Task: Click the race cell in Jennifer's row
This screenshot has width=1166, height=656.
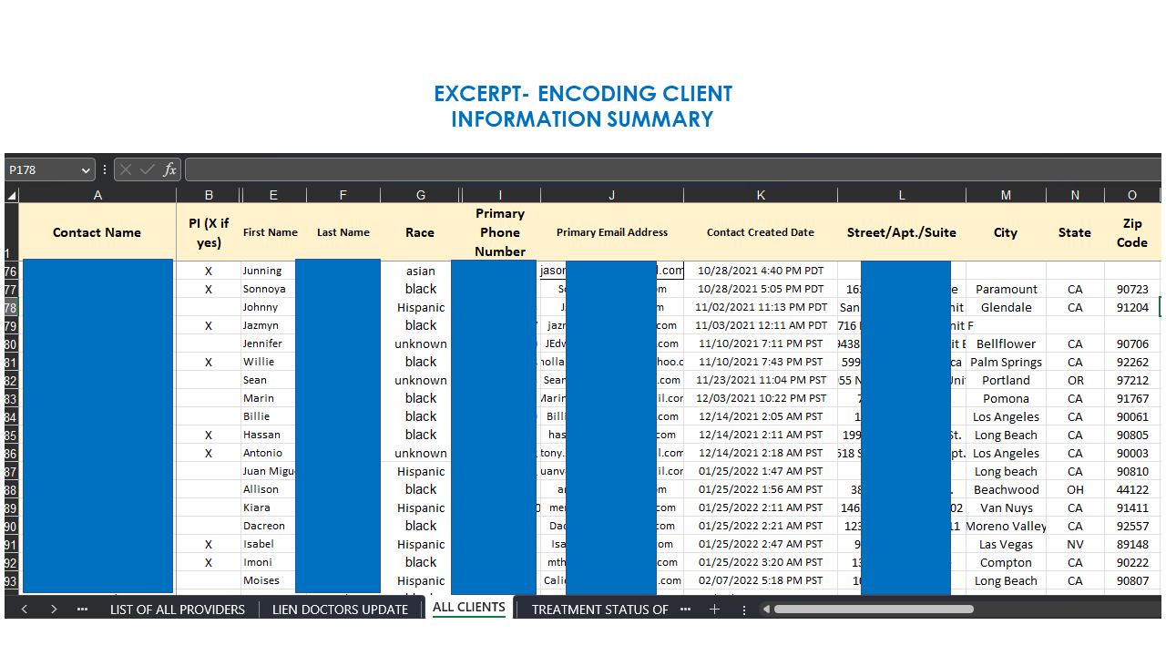Action: tap(420, 343)
